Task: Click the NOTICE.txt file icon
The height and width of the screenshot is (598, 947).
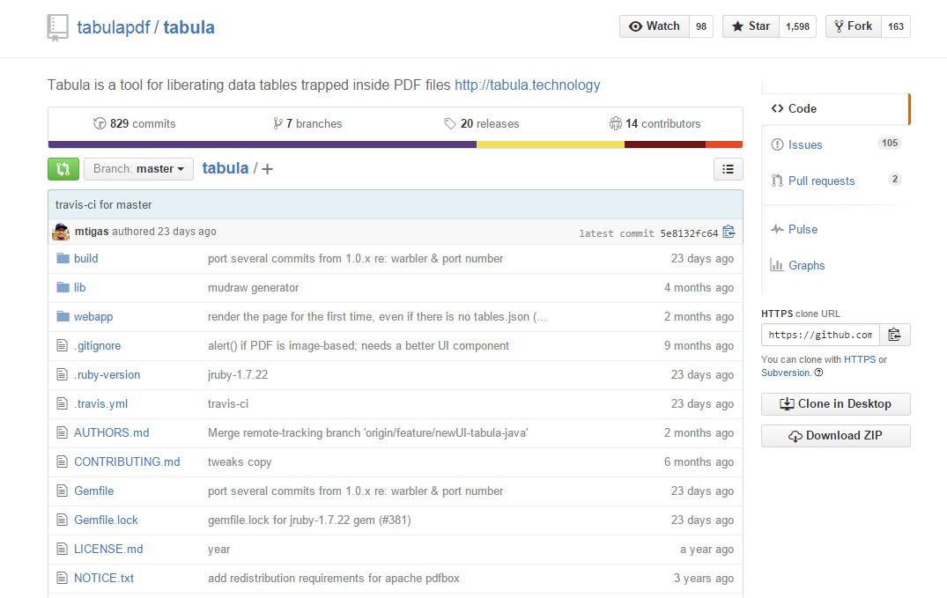Action: [x=63, y=578]
